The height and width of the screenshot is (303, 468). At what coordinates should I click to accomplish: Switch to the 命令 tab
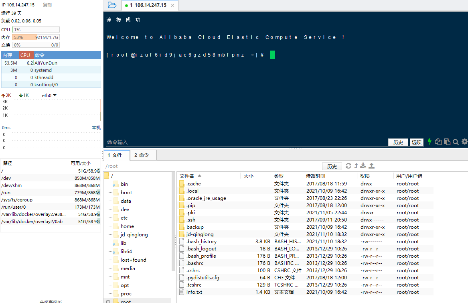pyautogui.click(x=143, y=155)
